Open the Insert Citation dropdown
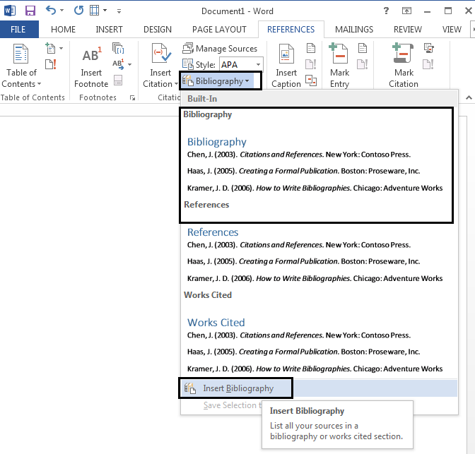 [160, 66]
